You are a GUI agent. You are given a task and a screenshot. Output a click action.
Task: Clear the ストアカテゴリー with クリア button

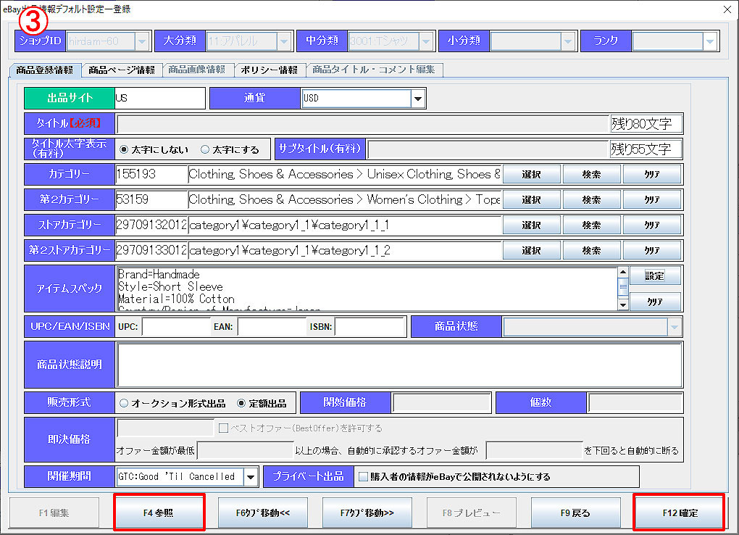pyautogui.click(x=651, y=225)
